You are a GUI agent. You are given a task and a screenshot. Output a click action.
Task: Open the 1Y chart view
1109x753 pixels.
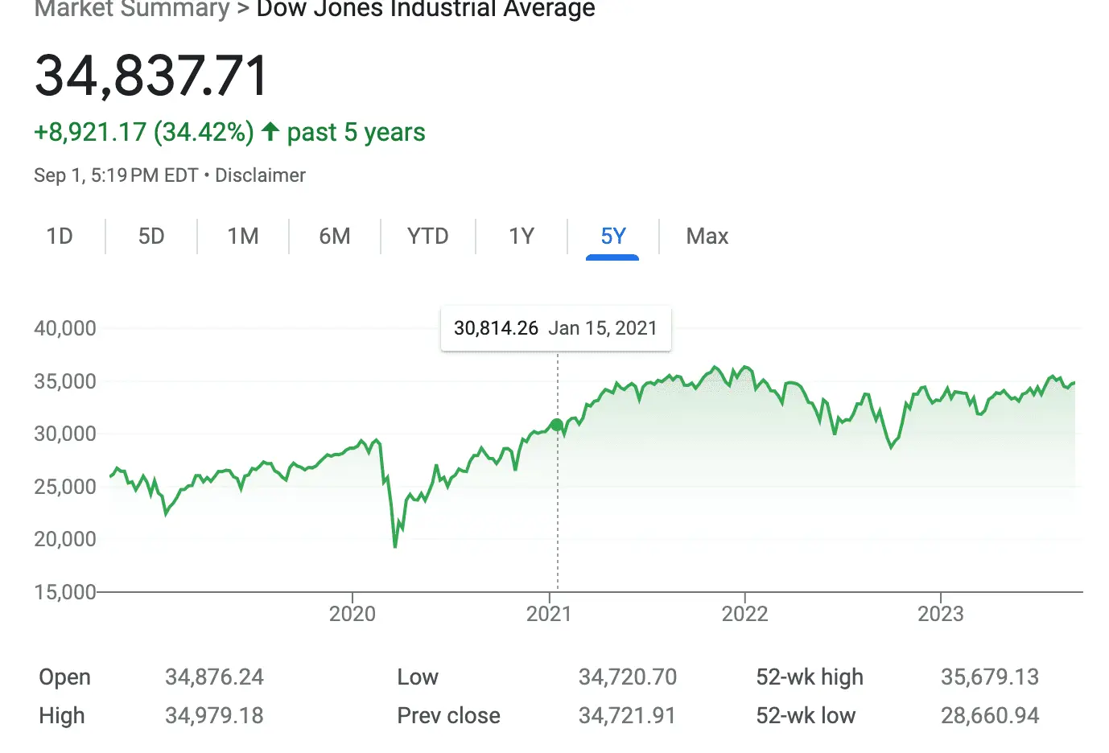[522, 237]
